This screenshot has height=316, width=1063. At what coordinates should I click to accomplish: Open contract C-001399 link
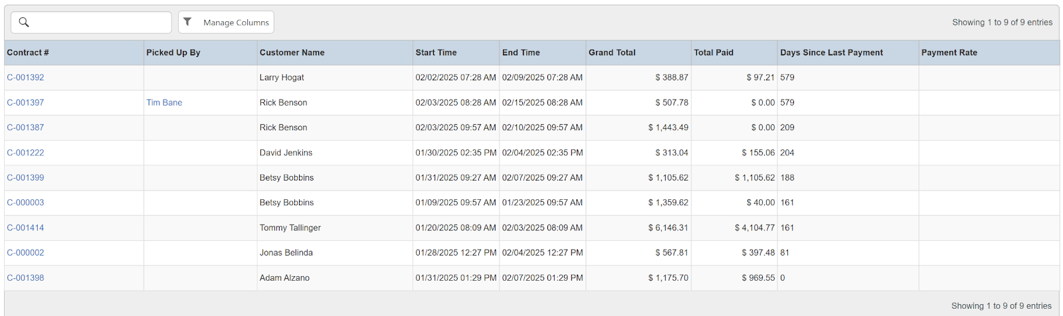click(x=25, y=178)
